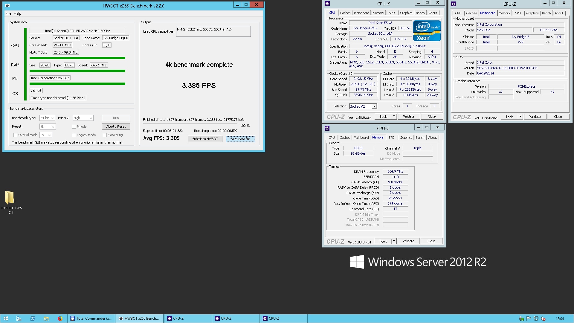The height and width of the screenshot is (323, 574).
Task: Click the Abort / Reset button
Action: (x=116, y=127)
